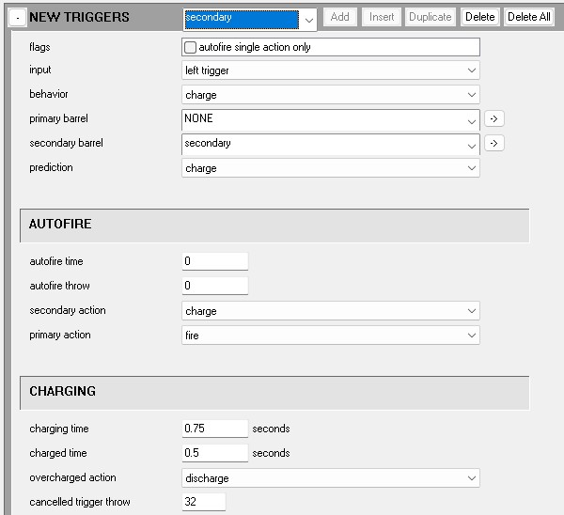Click the charging time field
The width and height of the screenshot is (564, 515).
coord(214,429)
